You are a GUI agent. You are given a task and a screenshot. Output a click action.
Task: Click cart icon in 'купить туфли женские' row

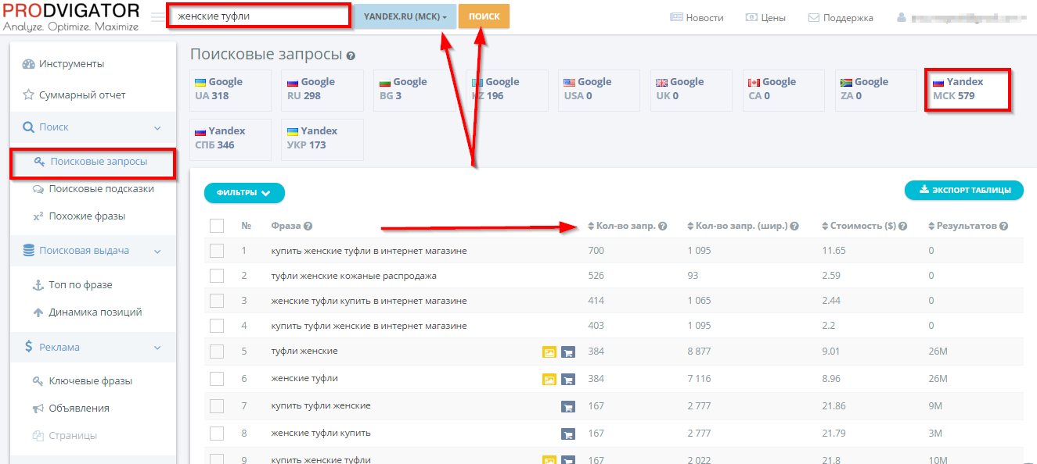568,407
